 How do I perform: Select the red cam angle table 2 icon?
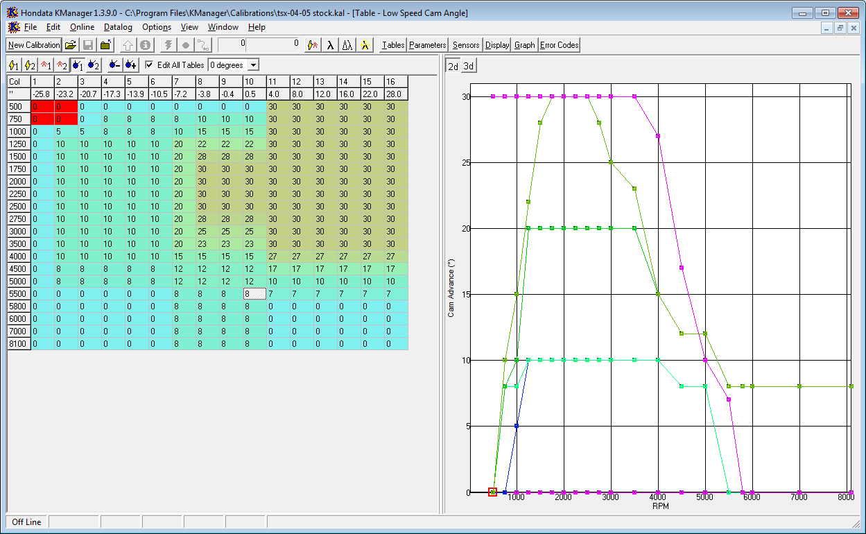(x=62, y=65)
